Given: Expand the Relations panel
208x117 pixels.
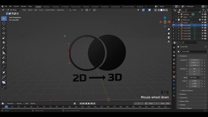Looking at the screenshot, I should tap(183, 94).
